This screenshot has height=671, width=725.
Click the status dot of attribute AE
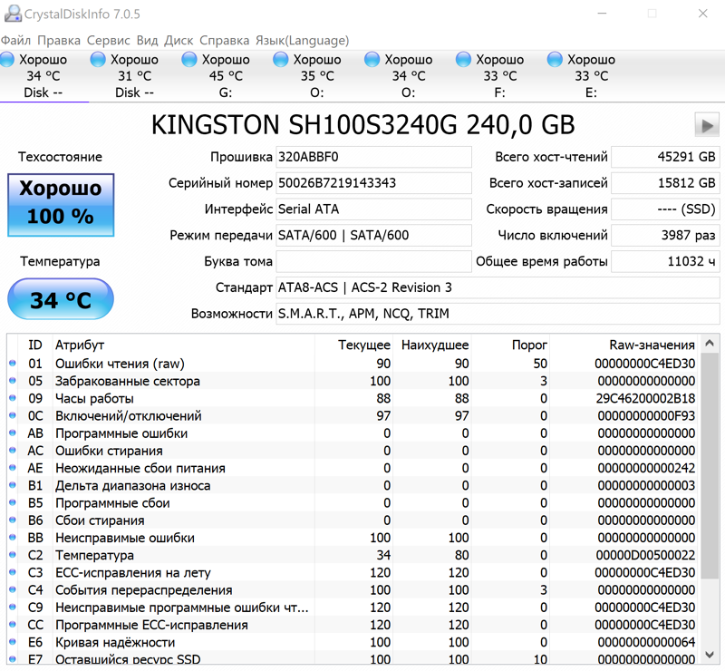(13, 468)
